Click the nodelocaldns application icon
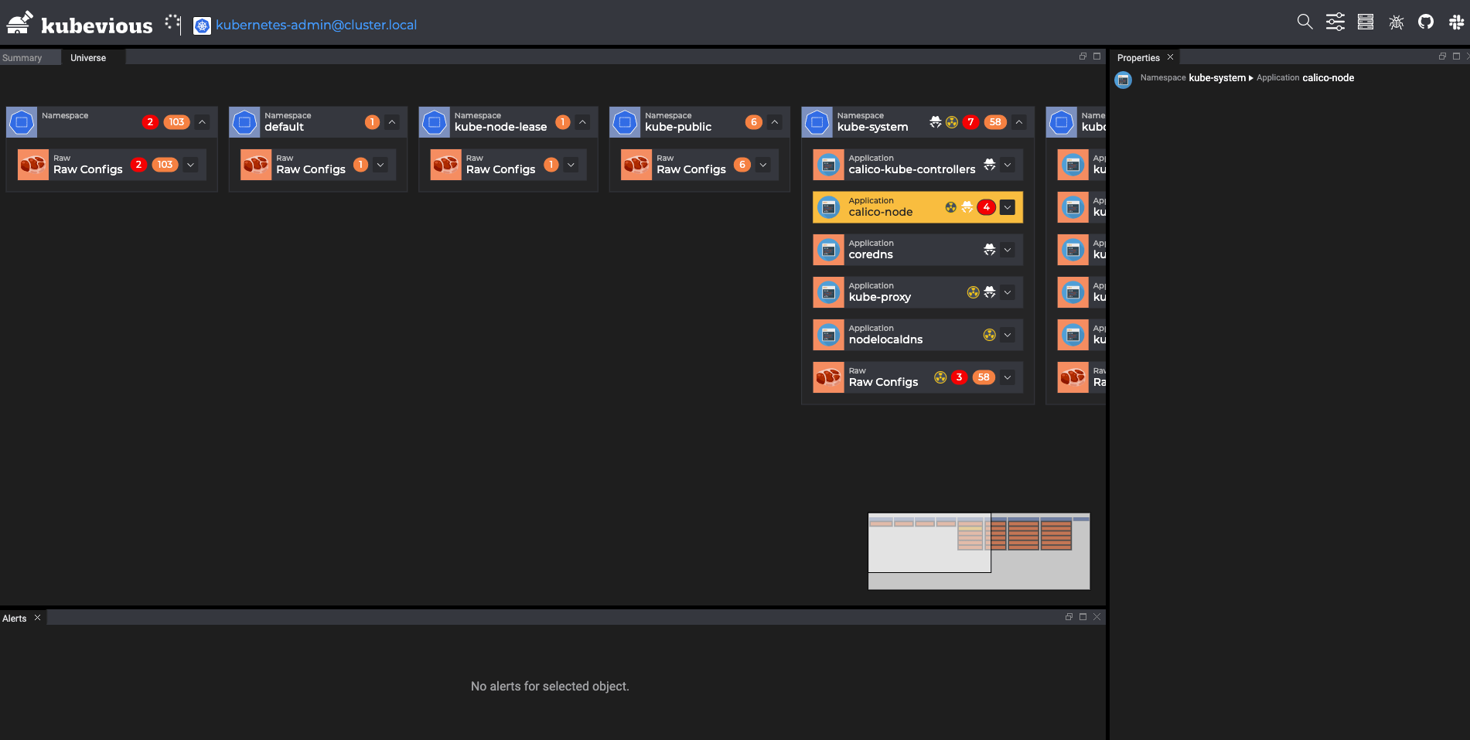Viewport: 1470px width, 740px height. click(829, 335)
